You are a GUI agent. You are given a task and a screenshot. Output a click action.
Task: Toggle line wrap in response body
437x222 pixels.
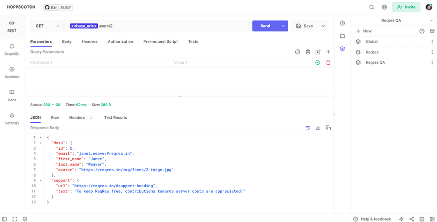click(x=308, y=128)
